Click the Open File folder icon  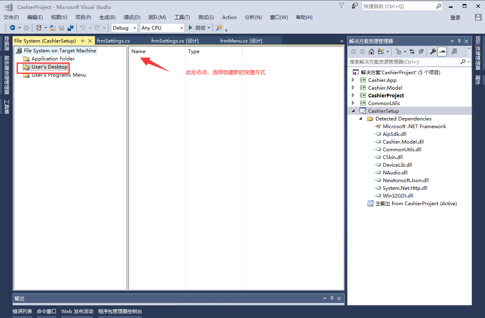point(52,28)
